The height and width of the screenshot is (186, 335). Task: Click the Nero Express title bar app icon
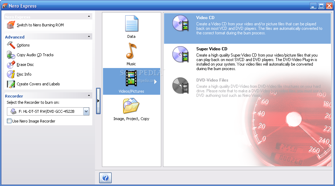5,6
